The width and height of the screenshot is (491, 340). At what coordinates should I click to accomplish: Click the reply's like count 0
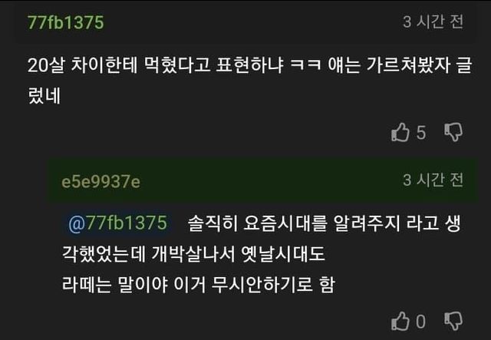(x=420, y=321)
